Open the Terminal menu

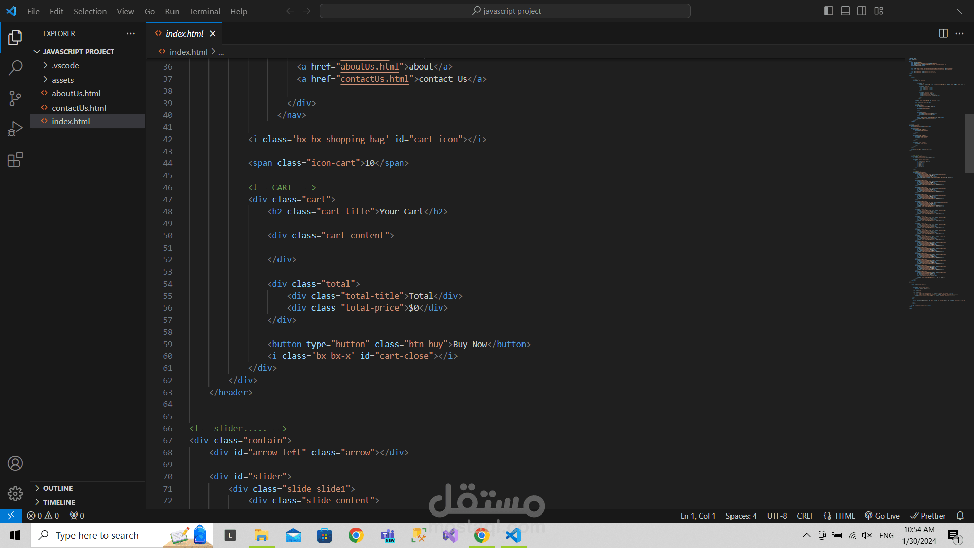[x=204, y=11]
